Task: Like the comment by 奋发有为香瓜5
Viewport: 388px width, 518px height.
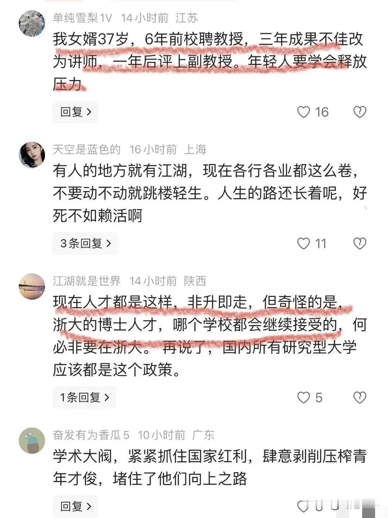Action: 304,506
